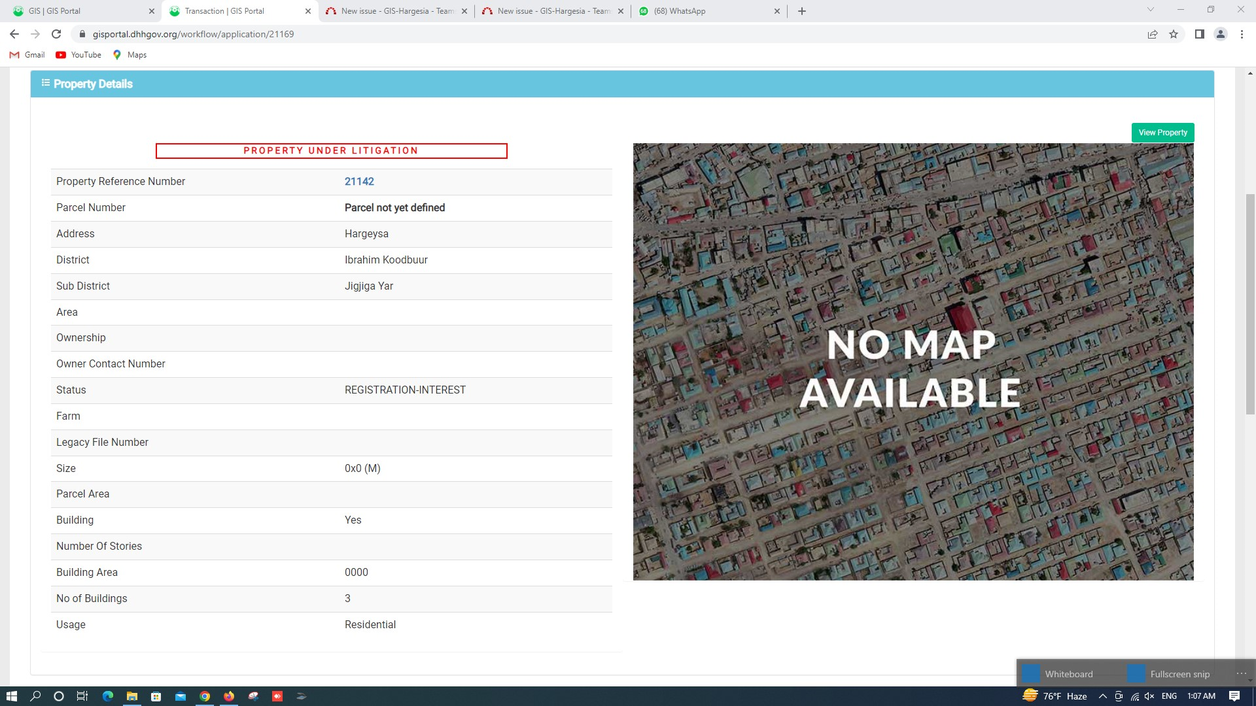The height and width of the screenshot is (706, 1256).
Task: Reload the current GIS Portal page
Action: (56, 34)
